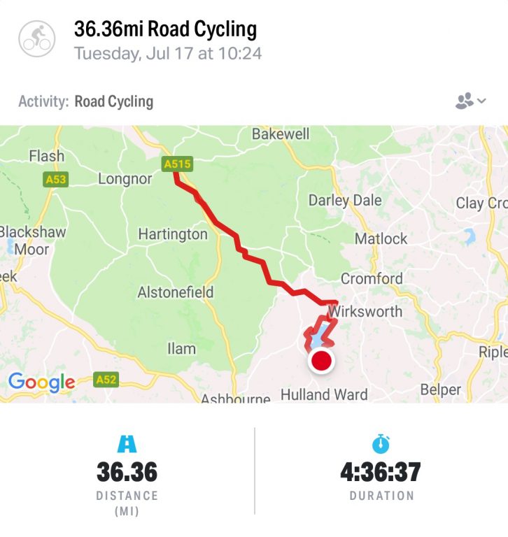Click Matlock town label on map

(x=381, y=238)
